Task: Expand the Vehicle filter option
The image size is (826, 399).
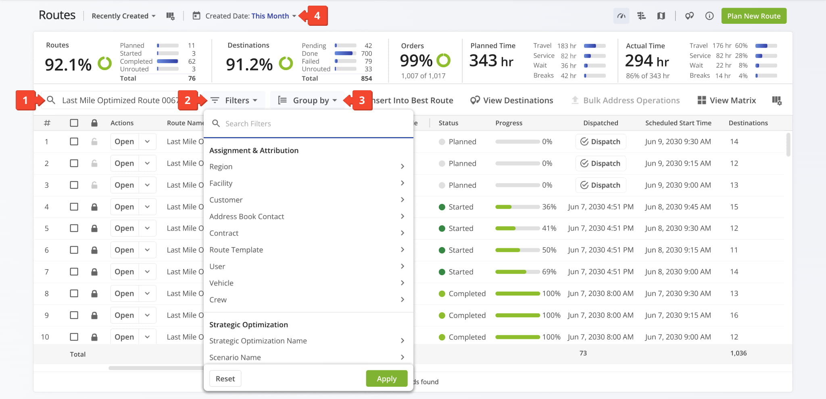Action: [308, 283]
